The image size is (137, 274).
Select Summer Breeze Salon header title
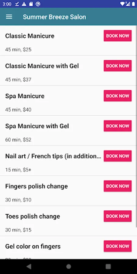pos(54,17)
